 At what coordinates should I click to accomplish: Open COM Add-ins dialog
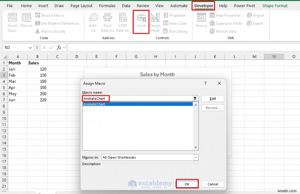coord(123,22)
